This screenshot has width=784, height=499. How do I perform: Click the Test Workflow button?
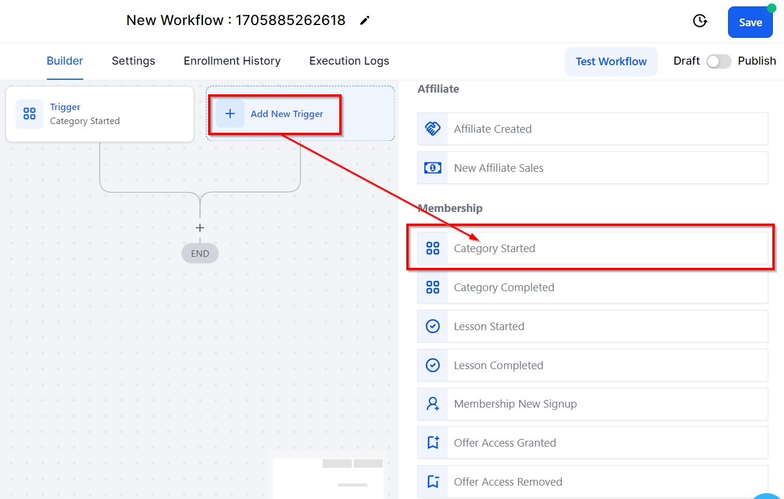611,62
